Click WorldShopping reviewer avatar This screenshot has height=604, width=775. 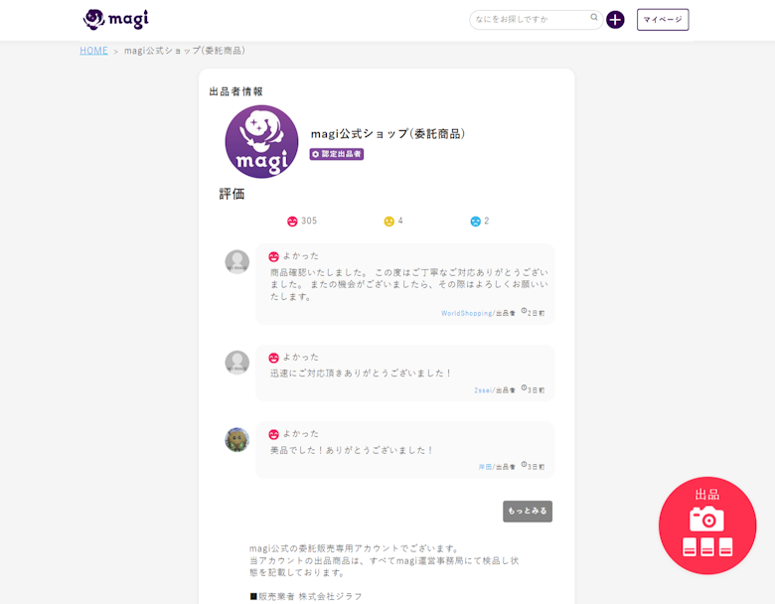(x=237, y=261)
